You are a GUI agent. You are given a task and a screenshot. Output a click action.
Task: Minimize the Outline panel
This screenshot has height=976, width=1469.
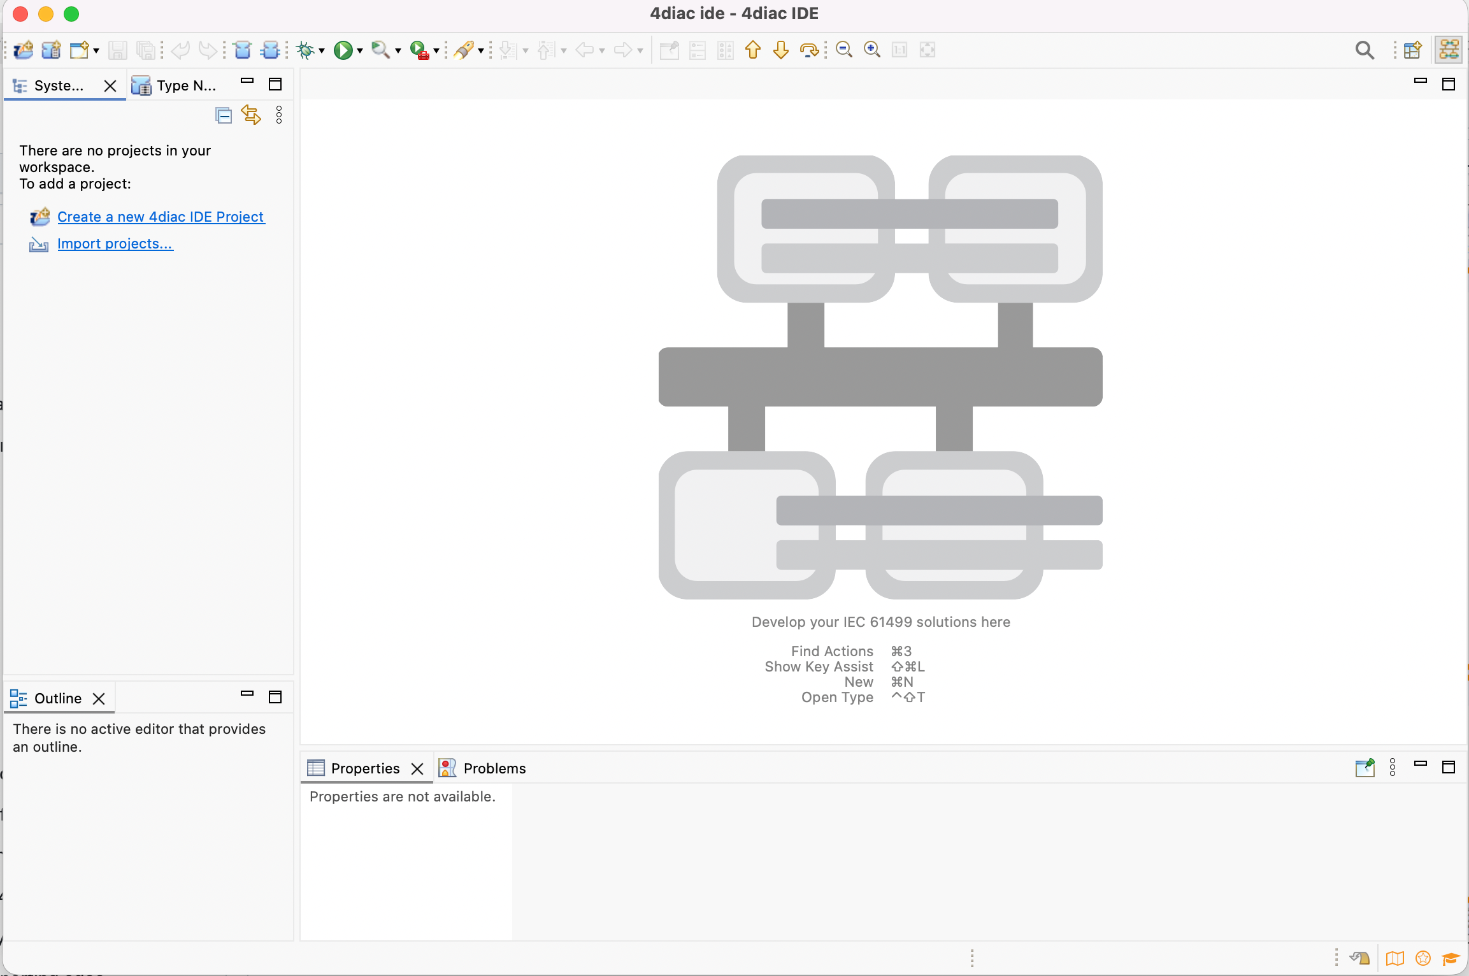pos(247,694)
